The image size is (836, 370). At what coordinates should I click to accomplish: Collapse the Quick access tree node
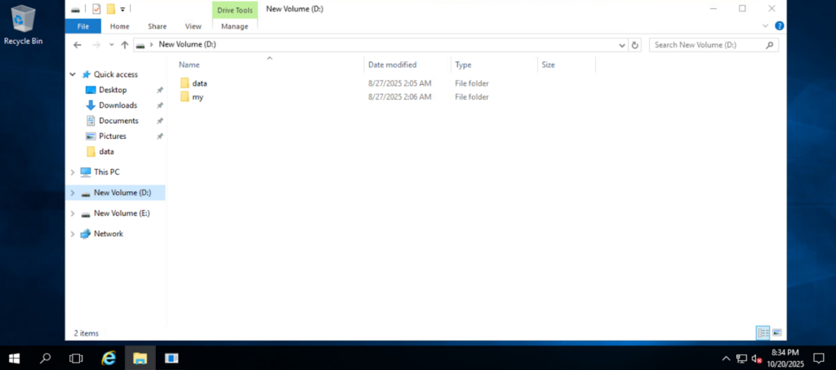click(x=73, y=74)
